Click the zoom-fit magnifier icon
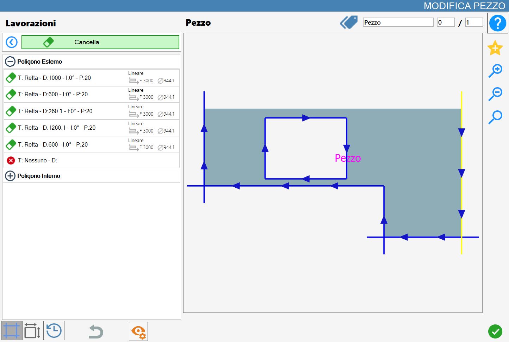Viewport: 509px width, 342px height. [495, 117]
